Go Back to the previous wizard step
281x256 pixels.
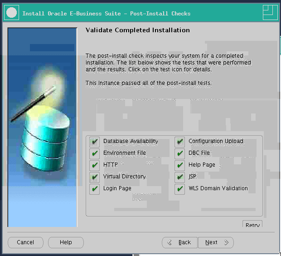[x=179, y=242]
